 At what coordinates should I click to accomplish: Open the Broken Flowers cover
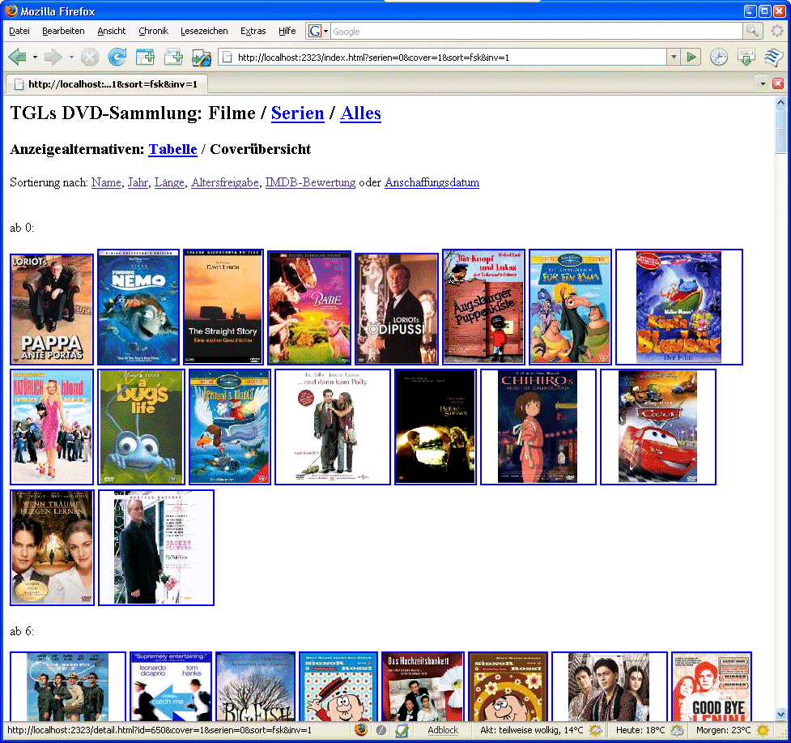click(x=156, y=548)
